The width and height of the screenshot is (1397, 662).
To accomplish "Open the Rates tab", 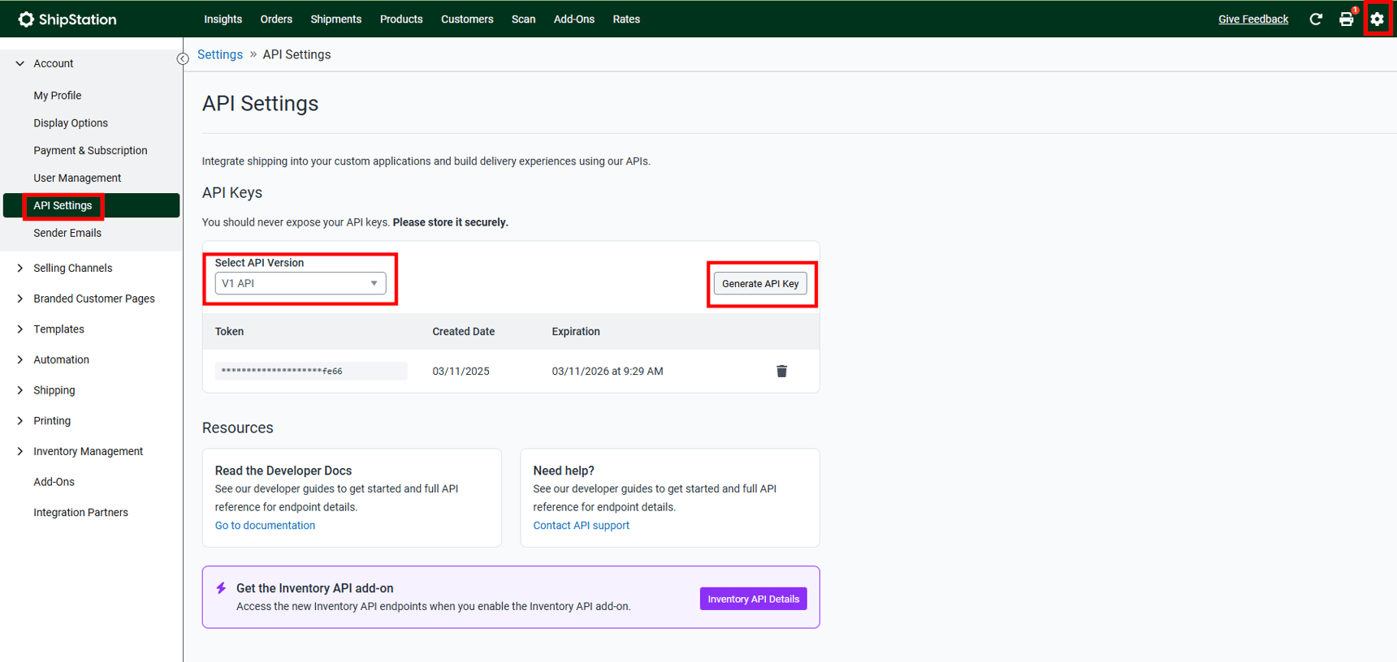I will click(x=626, y=19).
